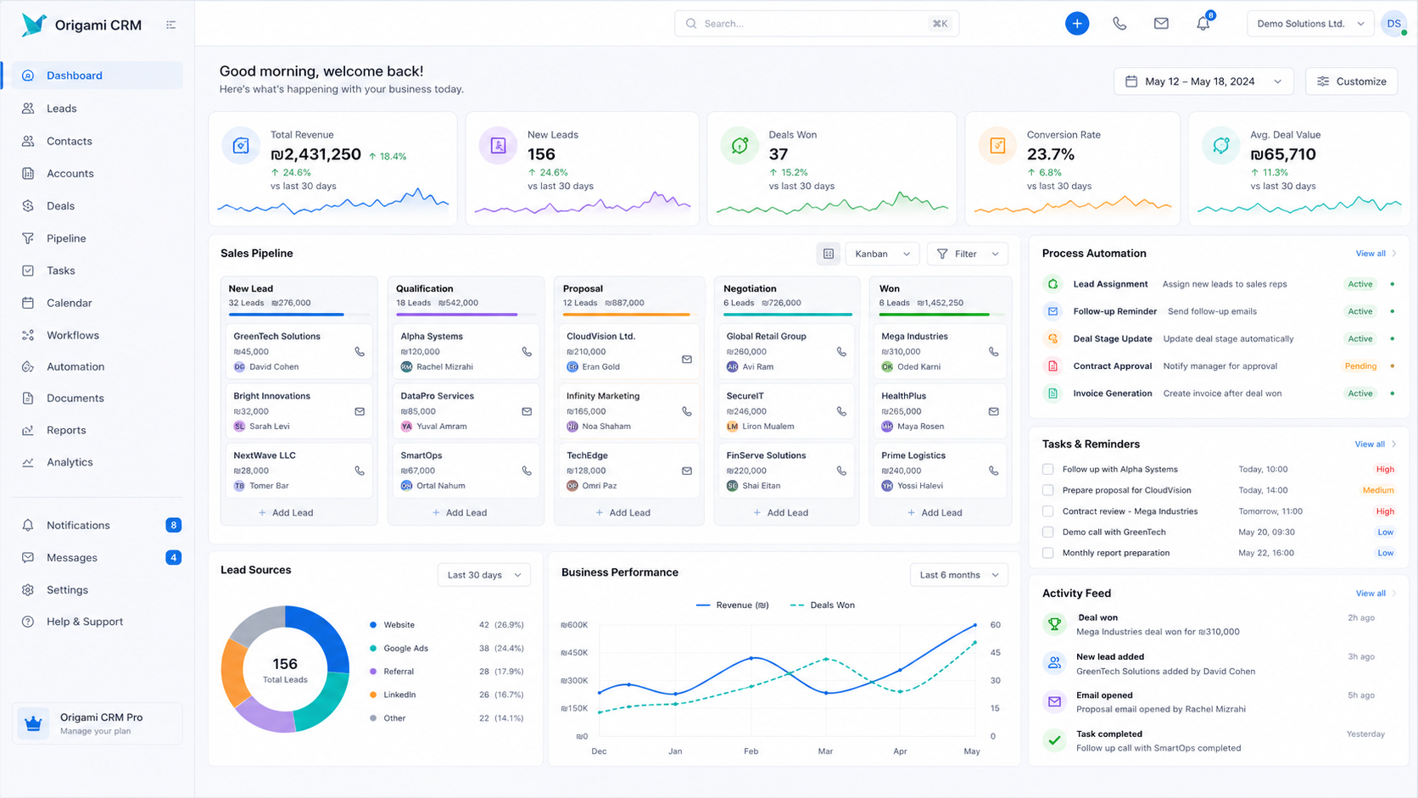Image resolution: width=1418 pixels, height=798 pixels.
Task: Click the Global Retail Group phone icon
Action: pos(841,352)
